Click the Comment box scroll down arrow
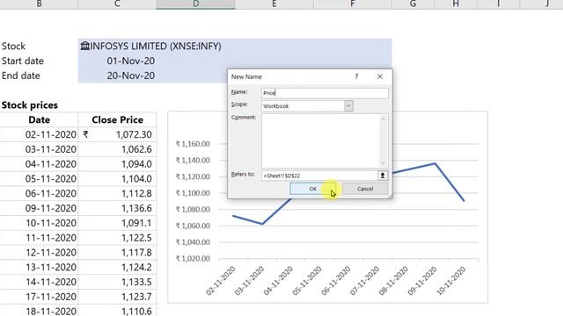 384,163
